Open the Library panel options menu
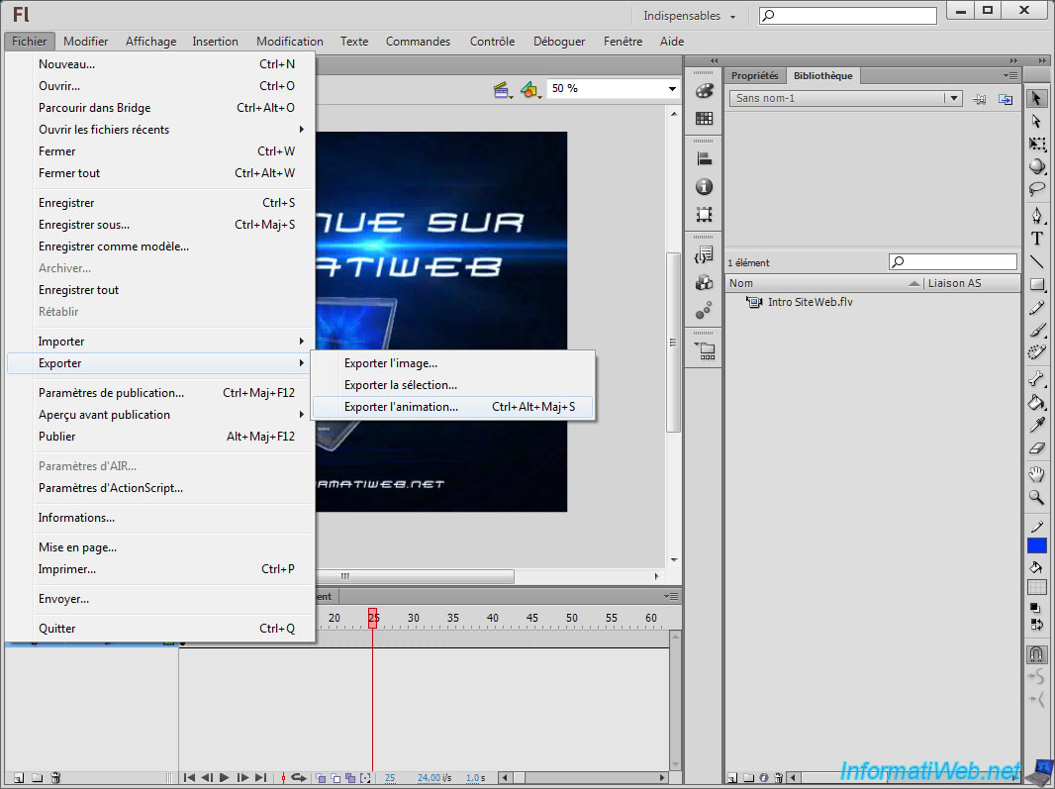This screenshot has width=1055, height=789. 1010,75
